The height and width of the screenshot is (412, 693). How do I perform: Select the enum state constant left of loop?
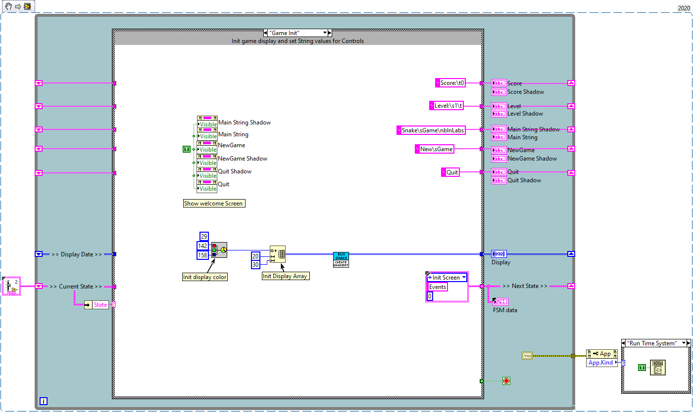coord(11,286)
